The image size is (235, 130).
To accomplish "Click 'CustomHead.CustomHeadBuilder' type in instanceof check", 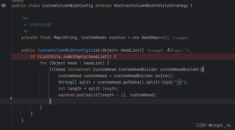I will click(125, 69).
